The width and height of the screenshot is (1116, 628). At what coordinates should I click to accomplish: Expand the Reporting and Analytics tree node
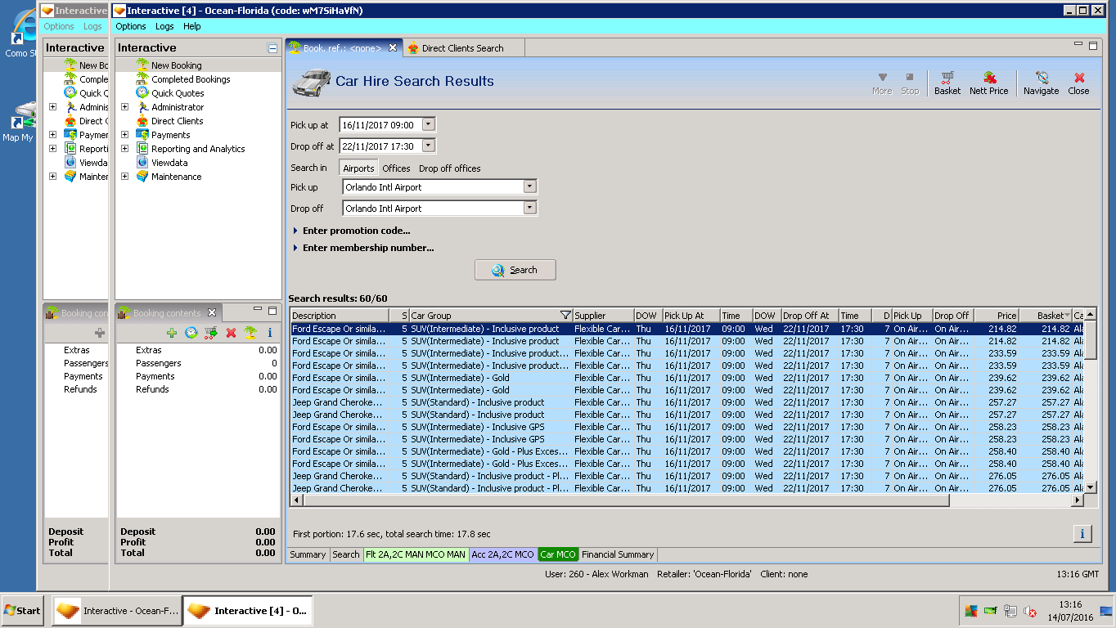tap(125, 149)
